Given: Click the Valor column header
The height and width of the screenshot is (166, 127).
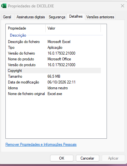Looking at the screenshot, I should (73, 28).
